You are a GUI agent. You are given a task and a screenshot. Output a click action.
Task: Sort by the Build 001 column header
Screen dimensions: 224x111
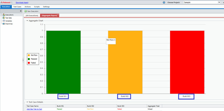pos(71,106)
